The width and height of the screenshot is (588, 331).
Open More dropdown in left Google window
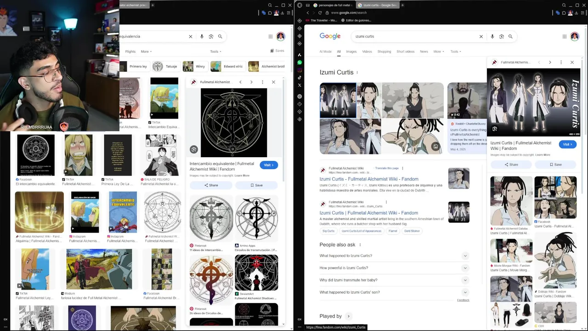click(146, 51)
